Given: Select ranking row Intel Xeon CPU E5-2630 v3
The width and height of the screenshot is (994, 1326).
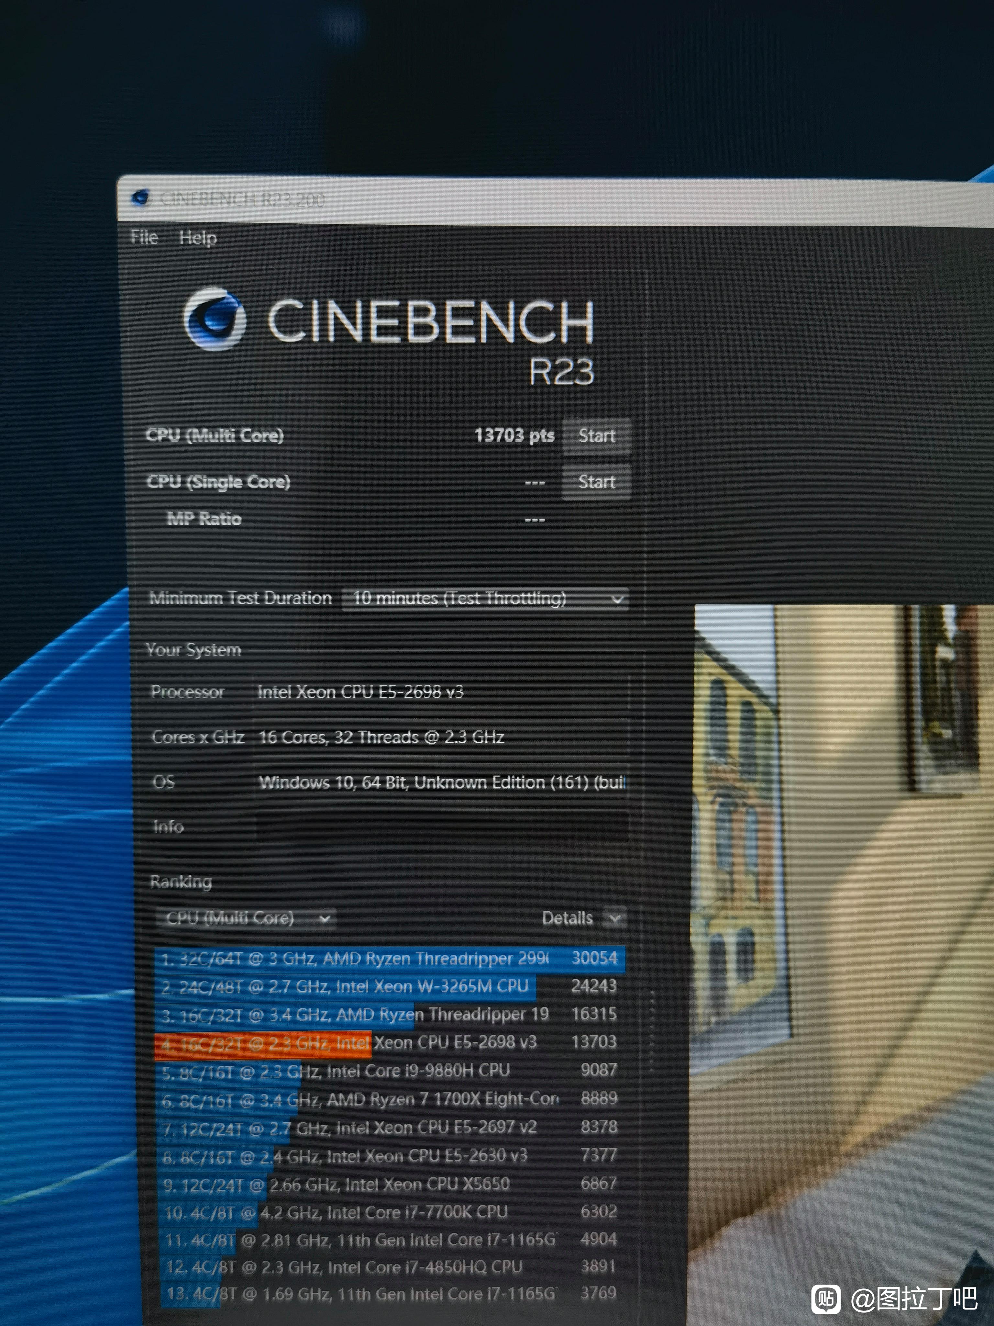Looking at the screenshot, I should (390, 1156).
